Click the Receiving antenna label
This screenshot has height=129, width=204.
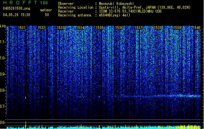75,15
